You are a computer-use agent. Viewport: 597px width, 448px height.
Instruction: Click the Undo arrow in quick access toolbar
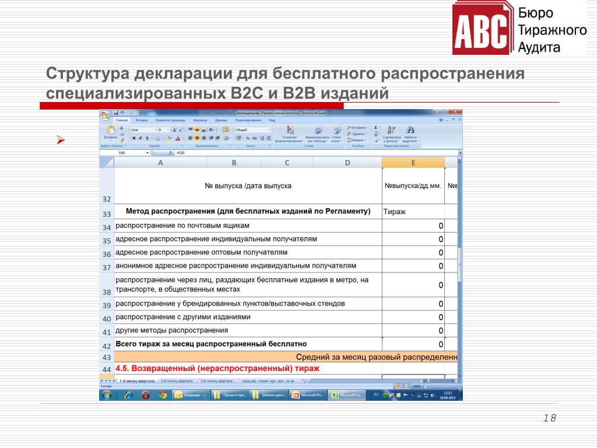point(122,113)
